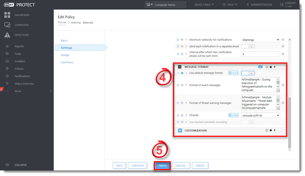Screen dimensions: 305x176
Task: Click the Notifications icon in sidebar
Action: click(x=7, y=76)
